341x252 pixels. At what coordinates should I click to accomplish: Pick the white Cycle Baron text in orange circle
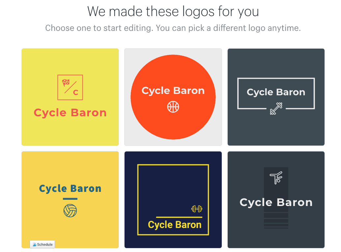[x=173, y=91]
